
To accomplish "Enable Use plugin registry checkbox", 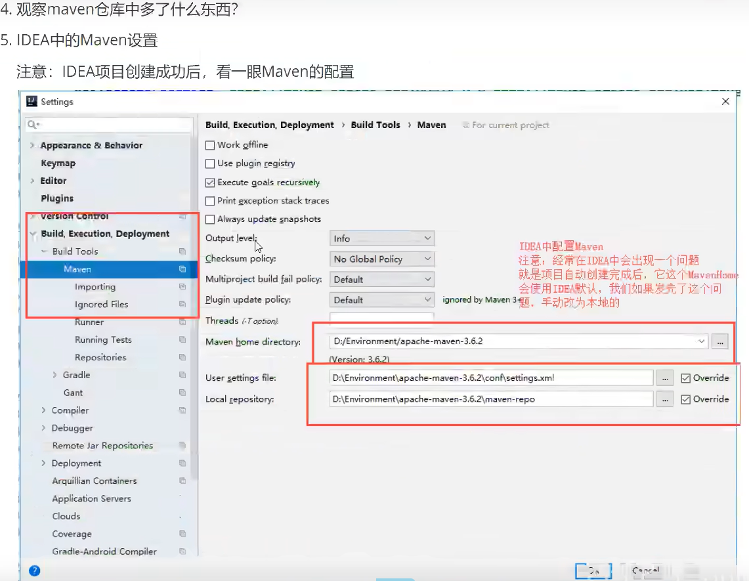I will 209,164.
